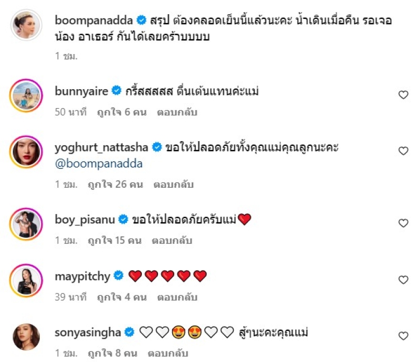Open the sonyasingha username link
This screenshot has height=364, width=420.
tap(88, 332)
